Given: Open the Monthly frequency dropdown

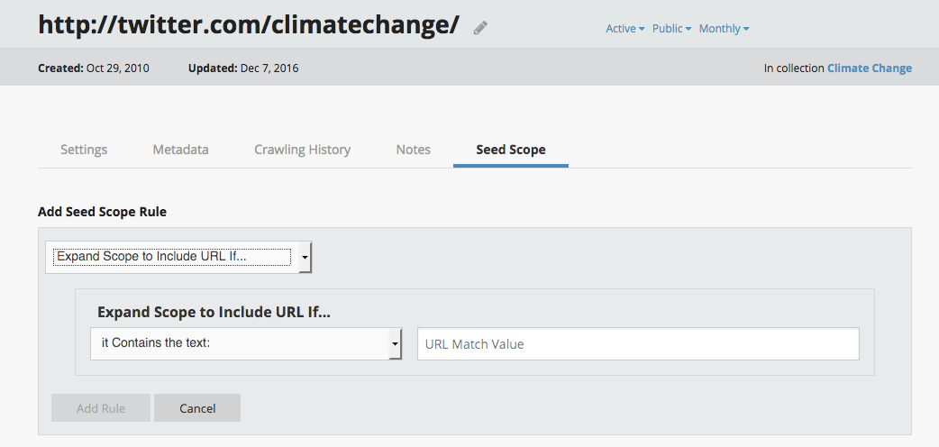Looking at the screenshot, I should coord(724,29).
